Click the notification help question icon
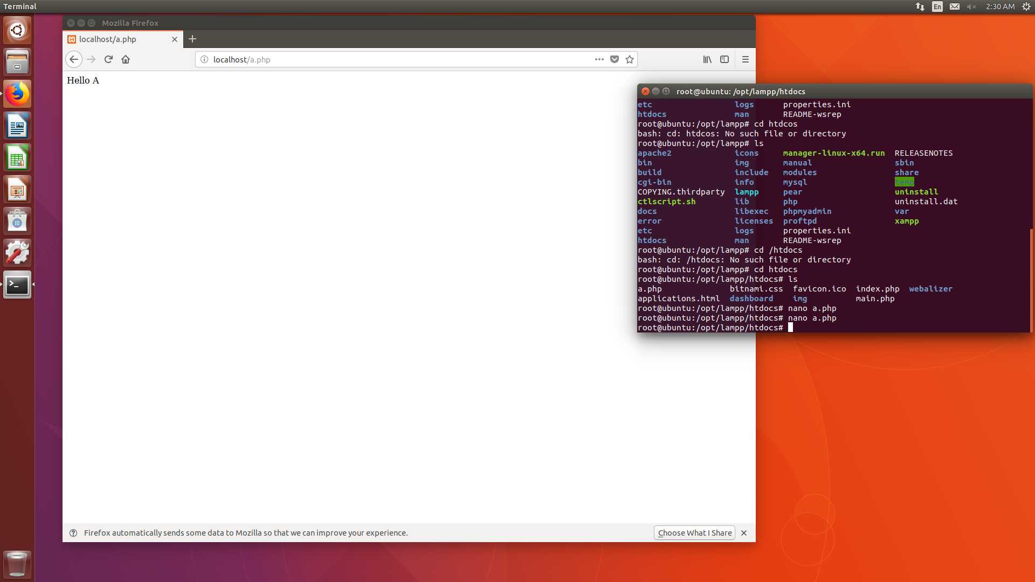Image resolution: width=1035 pixels, height=582 pixels. [73, 532]
